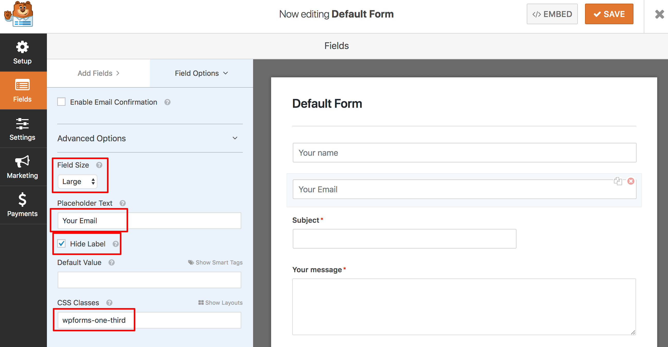Open the Settings sliders section
668x347 pixels.
(x=22, y=129)
